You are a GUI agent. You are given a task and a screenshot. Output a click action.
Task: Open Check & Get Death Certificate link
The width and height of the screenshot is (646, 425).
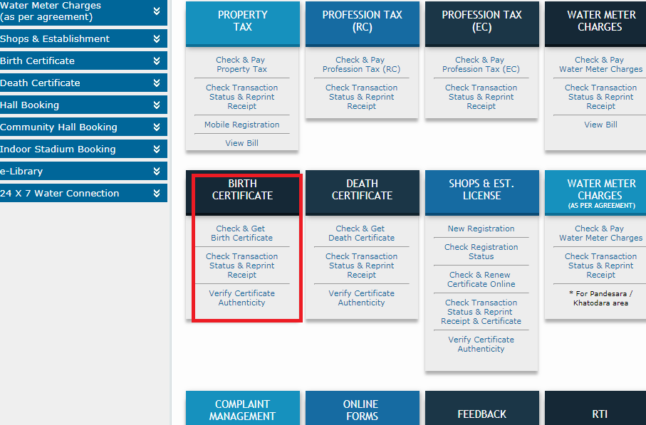[361, 234]
